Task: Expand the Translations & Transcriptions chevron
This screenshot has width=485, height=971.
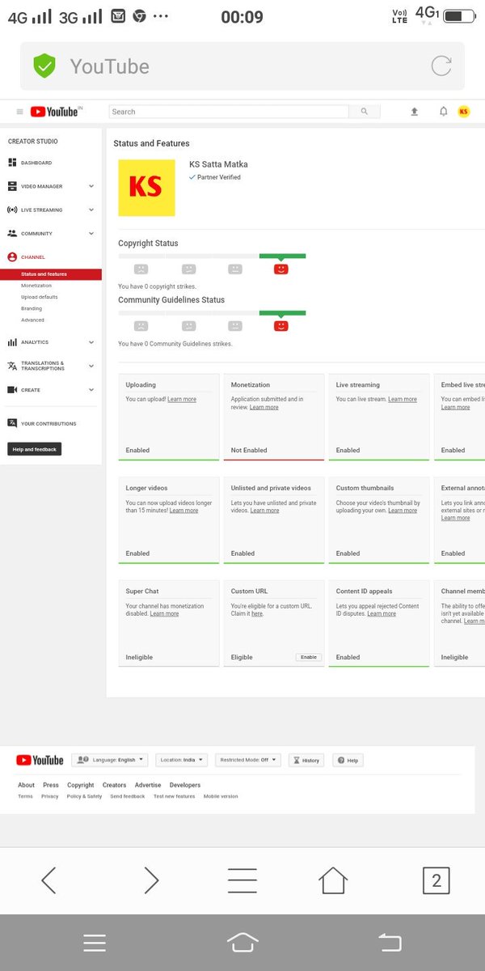Action: [91, 366]
